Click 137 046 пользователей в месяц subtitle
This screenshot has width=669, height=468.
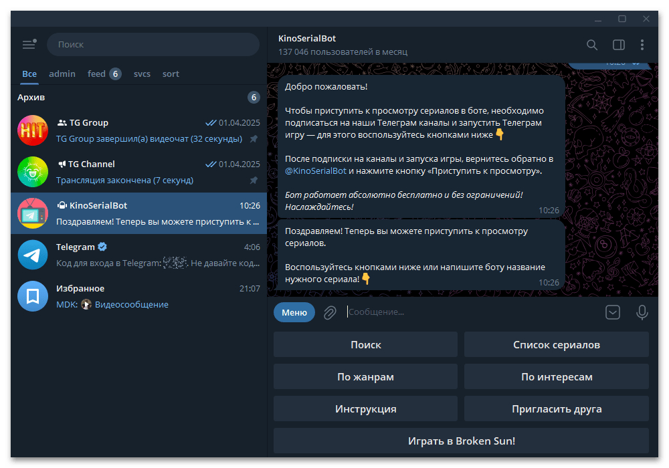[343, 52]
